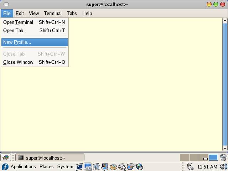The width and height of the screenshot is (228, 171).
Task: Open the Terminal menu in menu bar
Action: tap(53, 13)
